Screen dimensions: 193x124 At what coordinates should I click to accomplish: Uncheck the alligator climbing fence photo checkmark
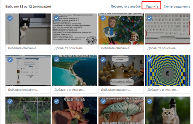pyautogui.click(x=10, y=101)
